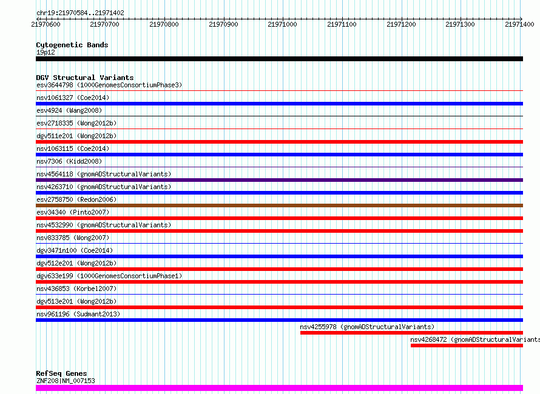The height and width of the screenshot is (394, 540).
Task: Click the esv3644798 (1000GenomesConsortiumPhase3) variant label
Action: coord(109,85)
